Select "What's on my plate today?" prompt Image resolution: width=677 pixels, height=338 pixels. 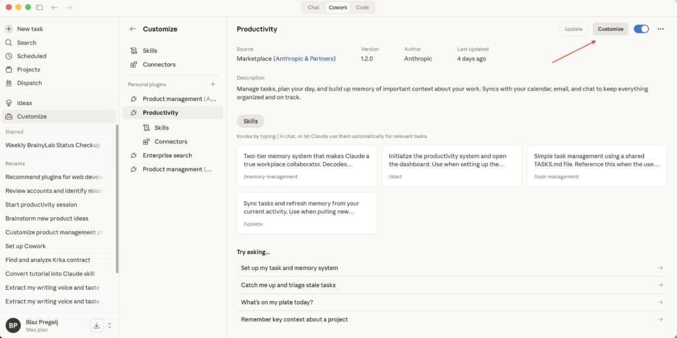pos(452,302)
